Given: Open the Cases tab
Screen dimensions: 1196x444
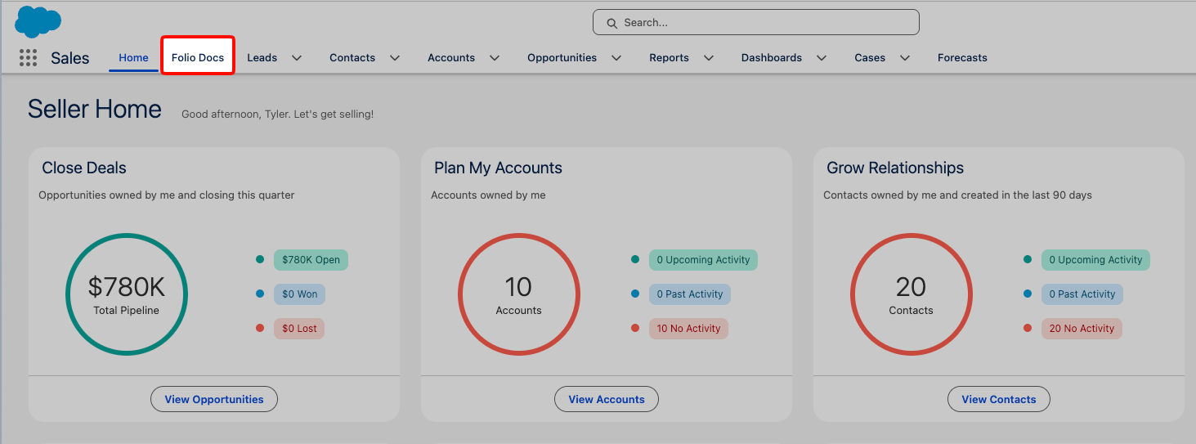Looking at the screenshot, I should point(870,58).
